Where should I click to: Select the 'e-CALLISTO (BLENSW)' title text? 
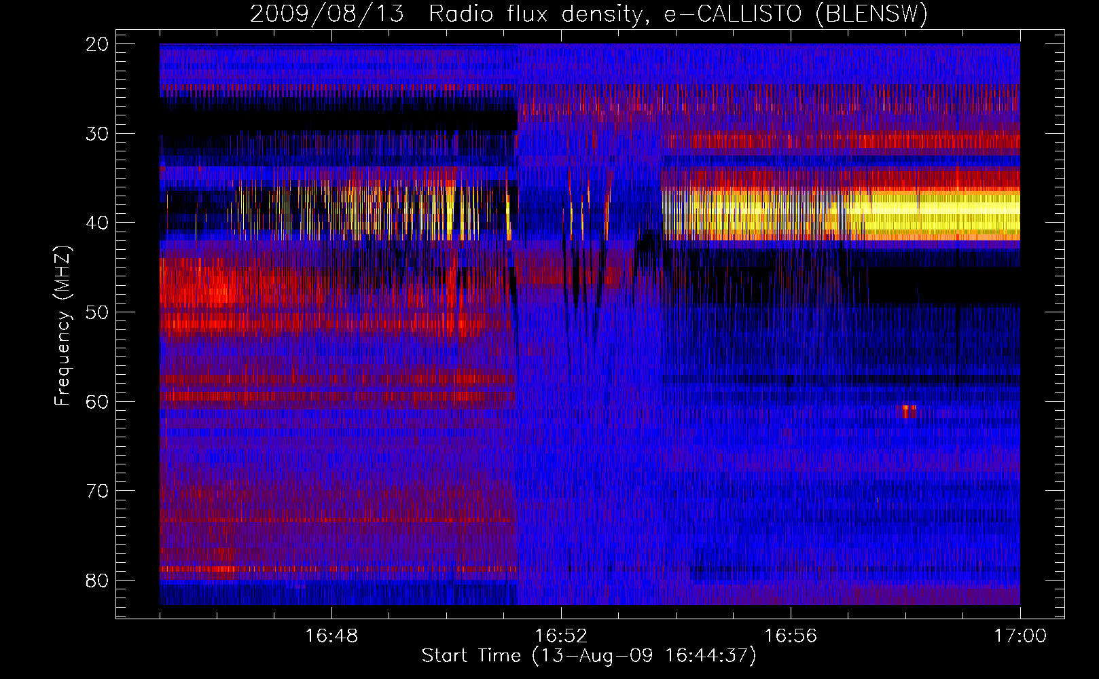coord(795,14)
